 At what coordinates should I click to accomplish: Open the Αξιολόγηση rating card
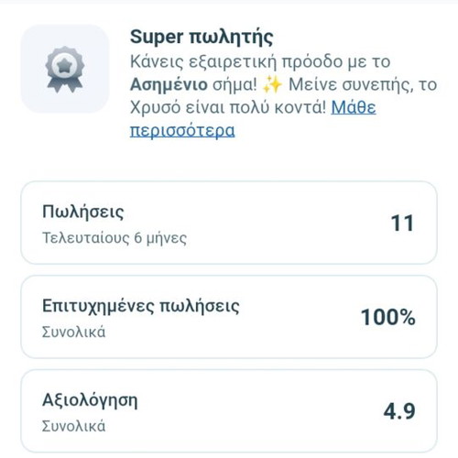[x=229, y=411]
